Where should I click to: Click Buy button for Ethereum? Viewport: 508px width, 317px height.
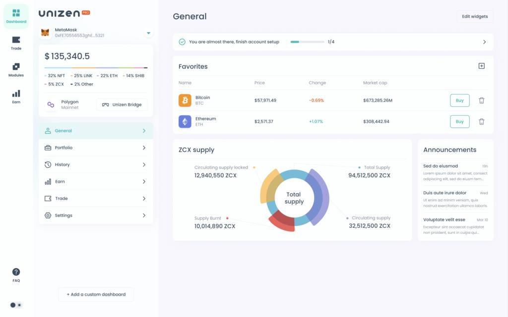(459, 122)
